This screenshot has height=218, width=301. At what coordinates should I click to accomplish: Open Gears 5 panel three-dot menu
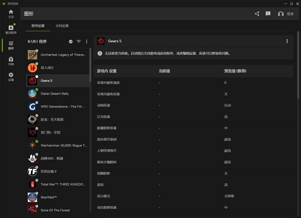[x=287, y=41]
